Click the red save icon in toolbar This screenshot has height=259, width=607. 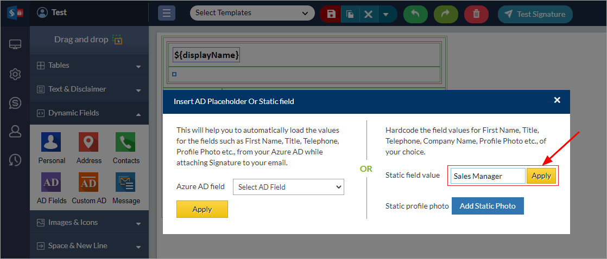[x=331, y=14]
